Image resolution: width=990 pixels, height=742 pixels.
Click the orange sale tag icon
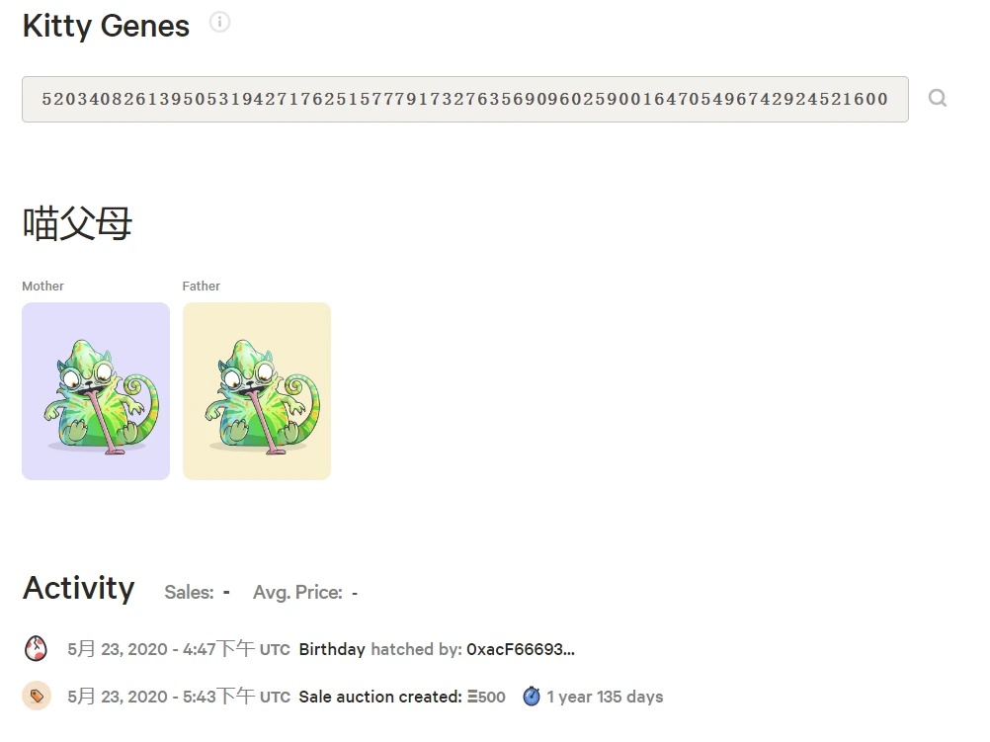click(37, 697)
